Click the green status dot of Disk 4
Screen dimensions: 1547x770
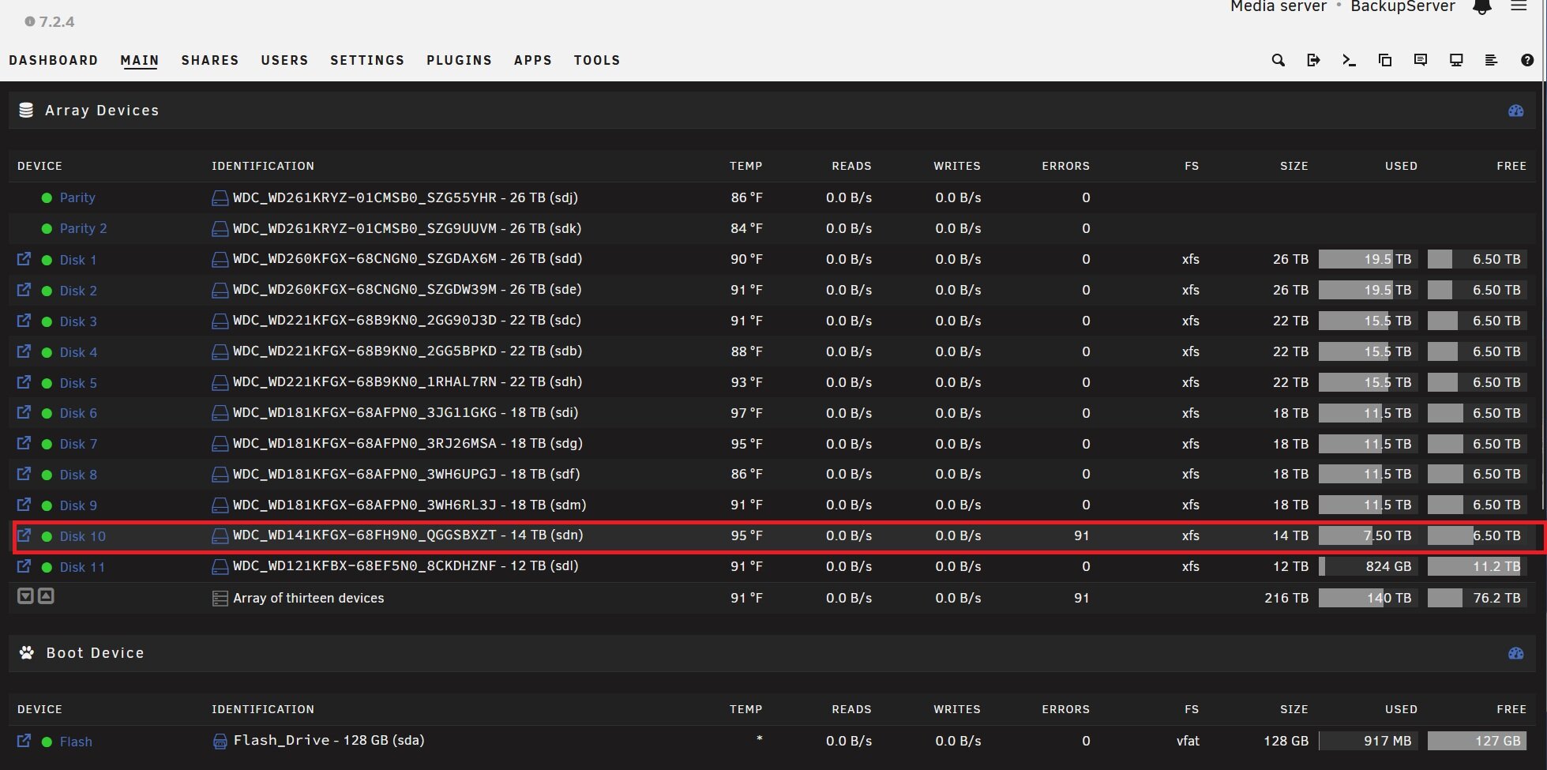(47, 352)
